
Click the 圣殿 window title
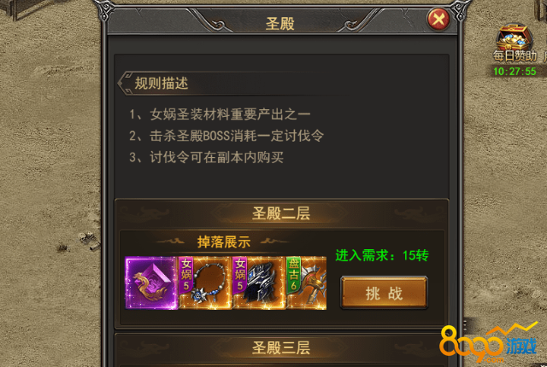point(279,24)
